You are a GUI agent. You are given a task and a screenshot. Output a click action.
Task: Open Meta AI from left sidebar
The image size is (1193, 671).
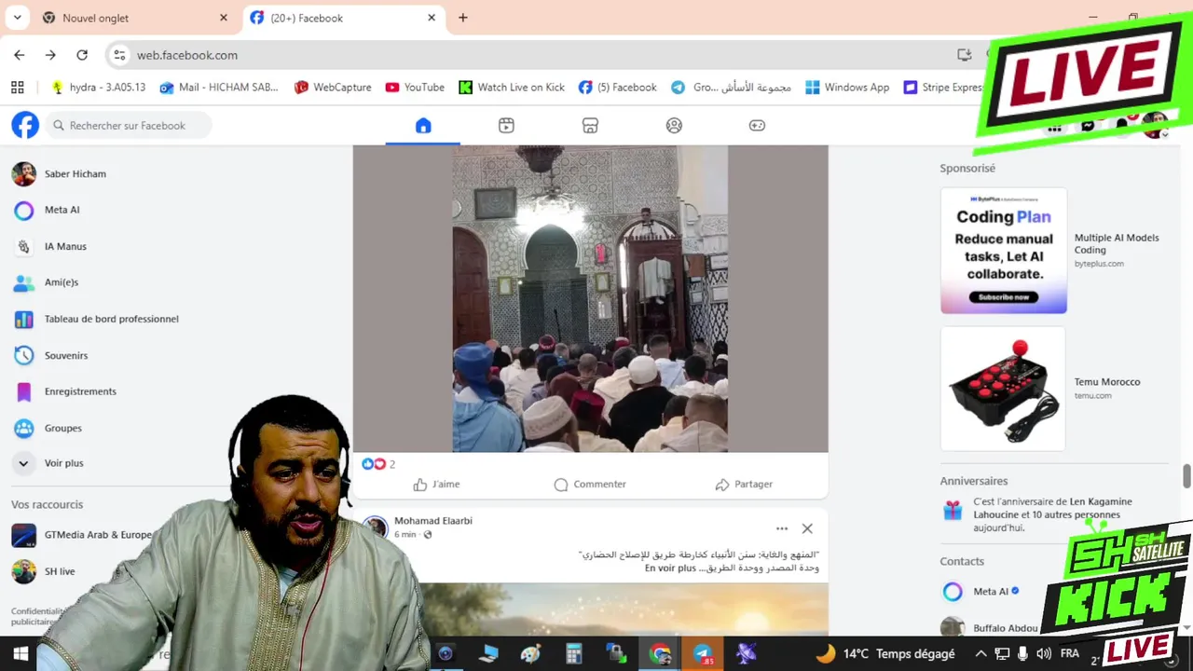pos(62,210)
